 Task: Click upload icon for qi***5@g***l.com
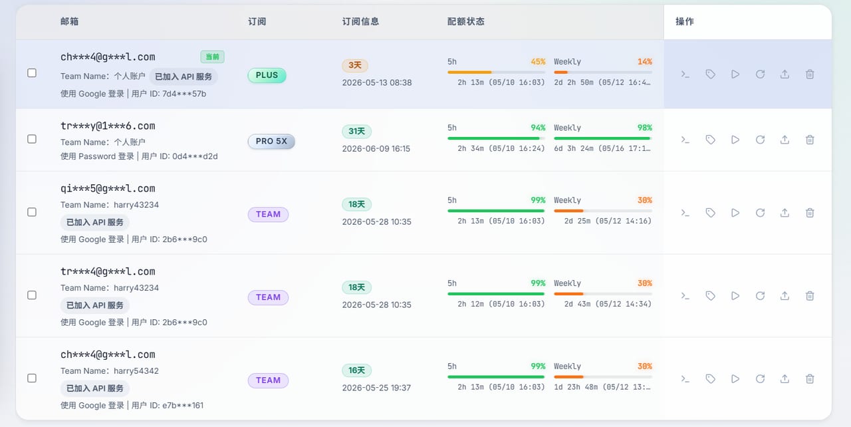785,213
